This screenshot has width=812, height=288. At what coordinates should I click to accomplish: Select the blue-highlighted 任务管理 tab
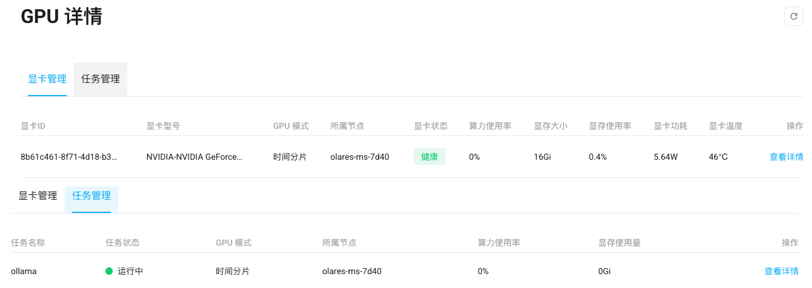point(92,196)
